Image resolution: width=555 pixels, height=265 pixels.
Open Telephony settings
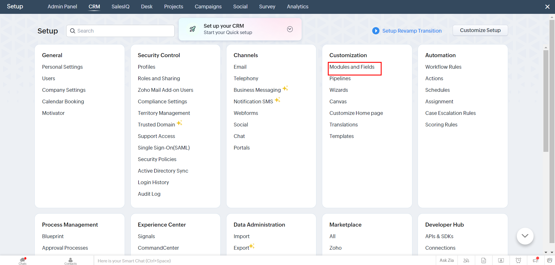(246, 79)
